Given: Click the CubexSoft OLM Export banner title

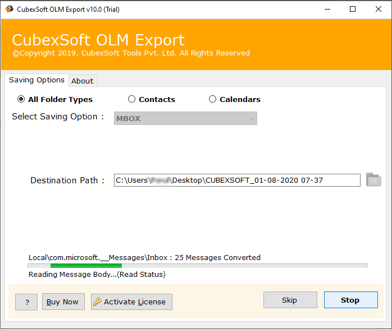Looking at the screenshot, I should pyautogui.click(x=98, y=40).
